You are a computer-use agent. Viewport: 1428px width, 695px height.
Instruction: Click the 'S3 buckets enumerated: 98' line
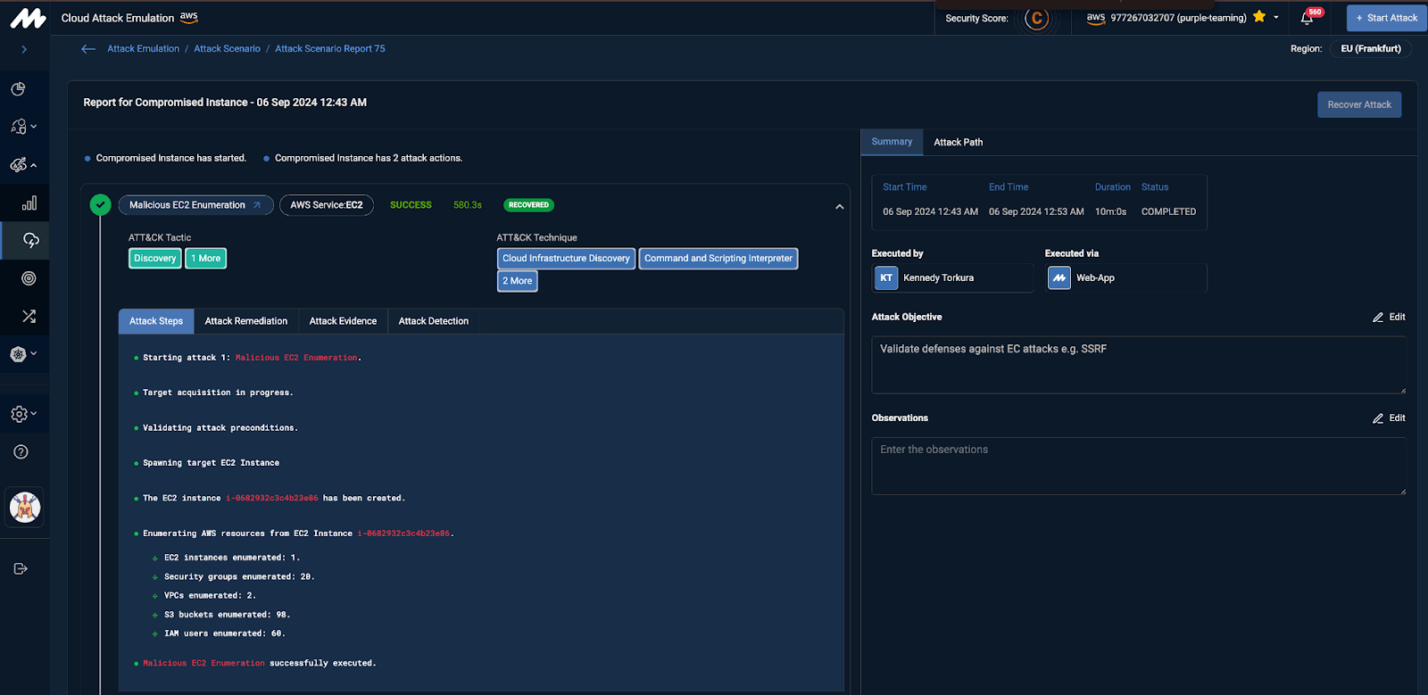227,615
